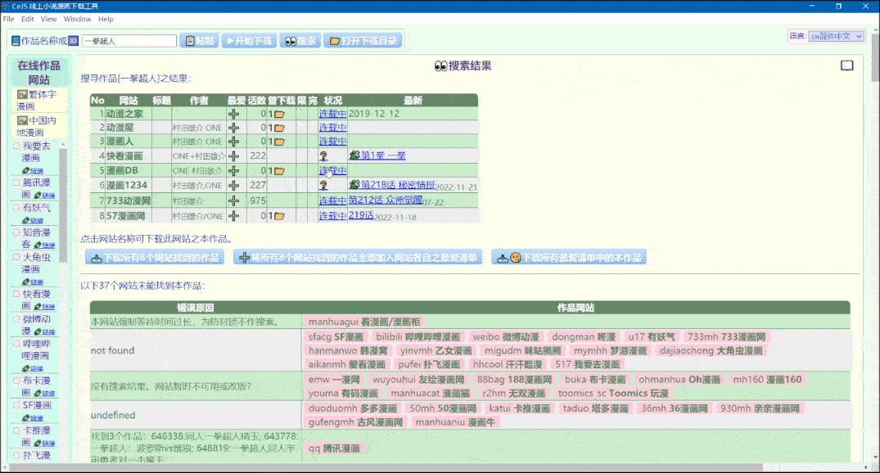Open the File menu

pyautogui.click(x=8, y=19)
